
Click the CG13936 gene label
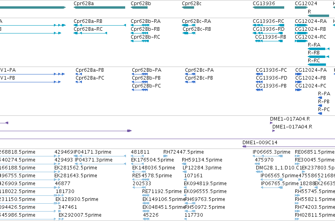pos(264,4)
